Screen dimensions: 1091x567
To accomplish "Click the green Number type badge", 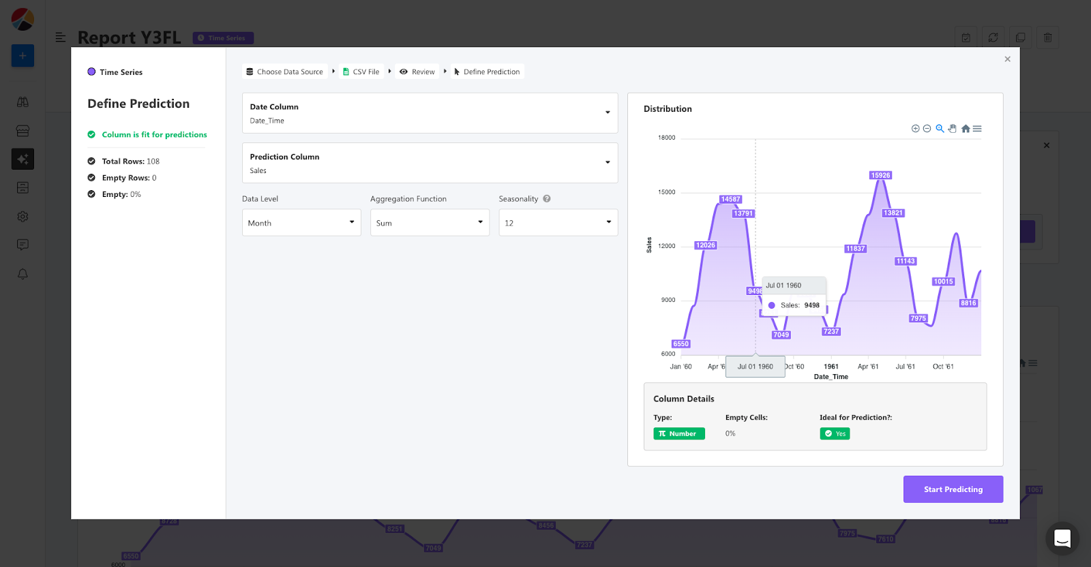I will pos(679,433).
